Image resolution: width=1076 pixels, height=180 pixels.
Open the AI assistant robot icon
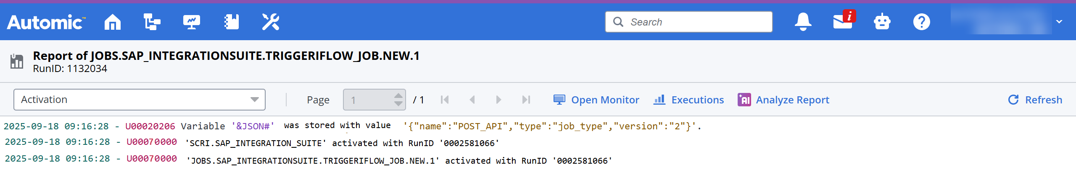(x=882, y=22)
